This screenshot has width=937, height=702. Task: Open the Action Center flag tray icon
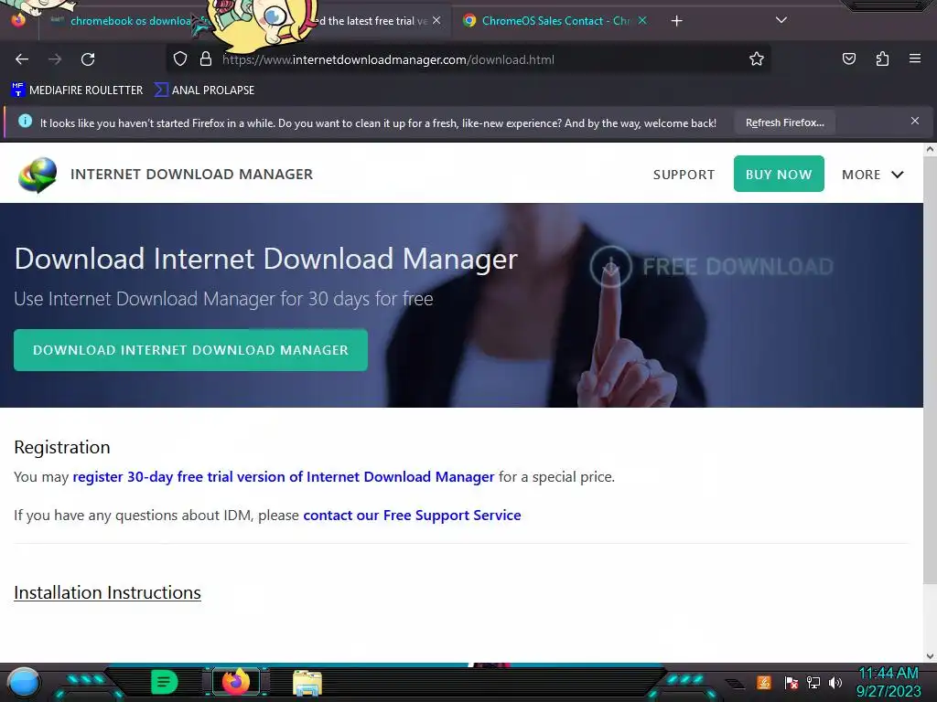point(791,682)
